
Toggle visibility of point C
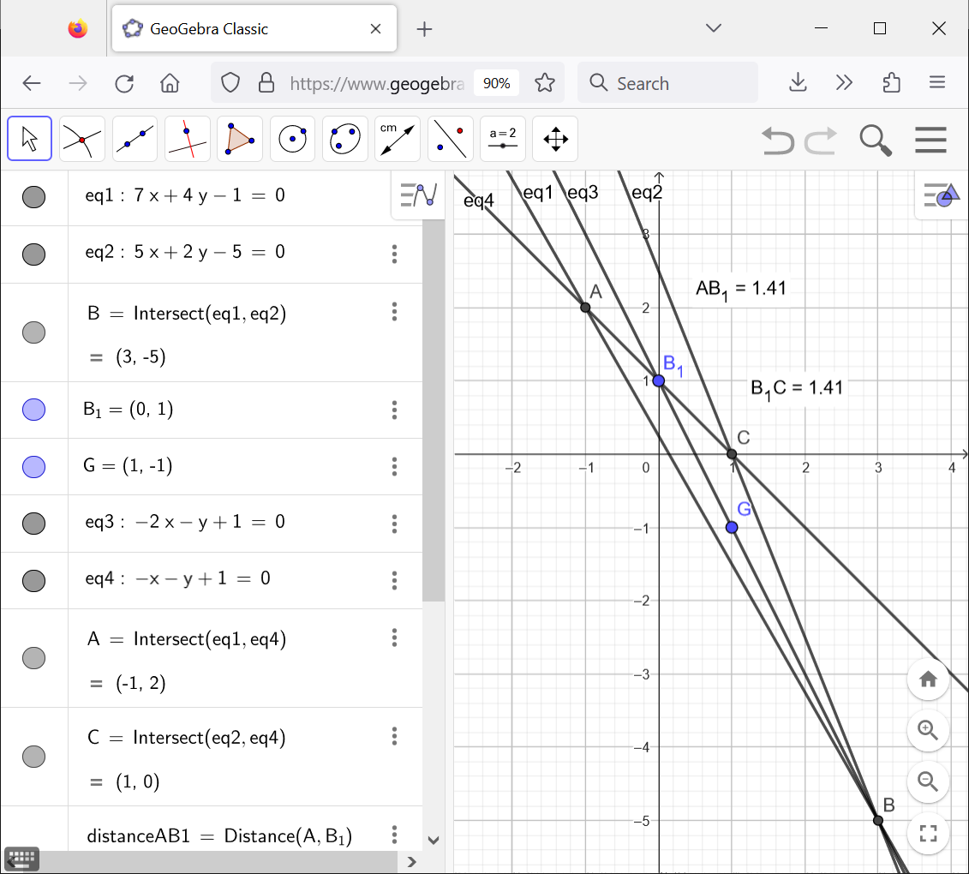(34, 756)
